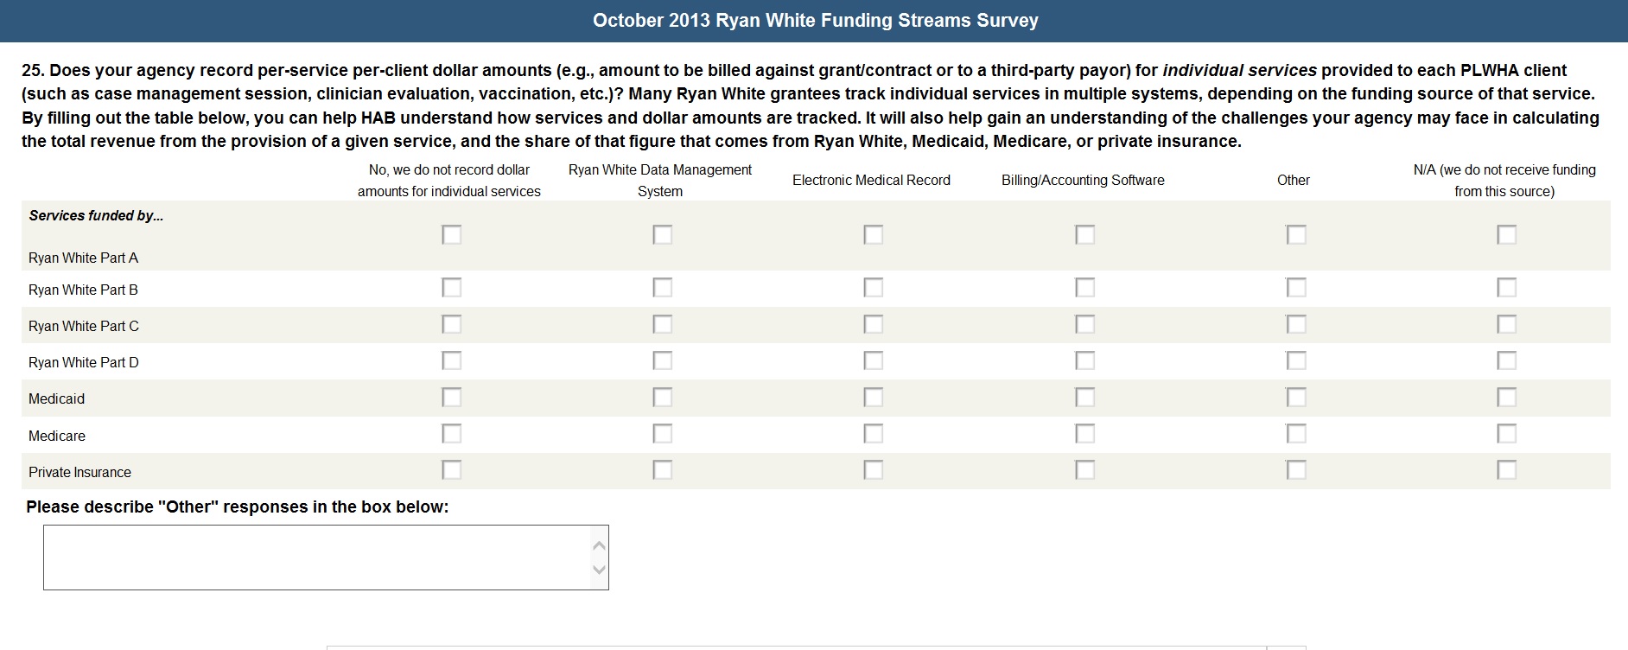Check Billing/Accounting Software for Ryan White Part D
Image resolution: width=1628 pixels, height=650 pixels.
(x=1084, y=360)
